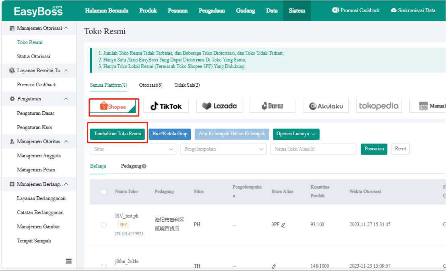Tick the select-all checkbox in table header
This screenshot has height=271, width=446.
pos(104,192)
